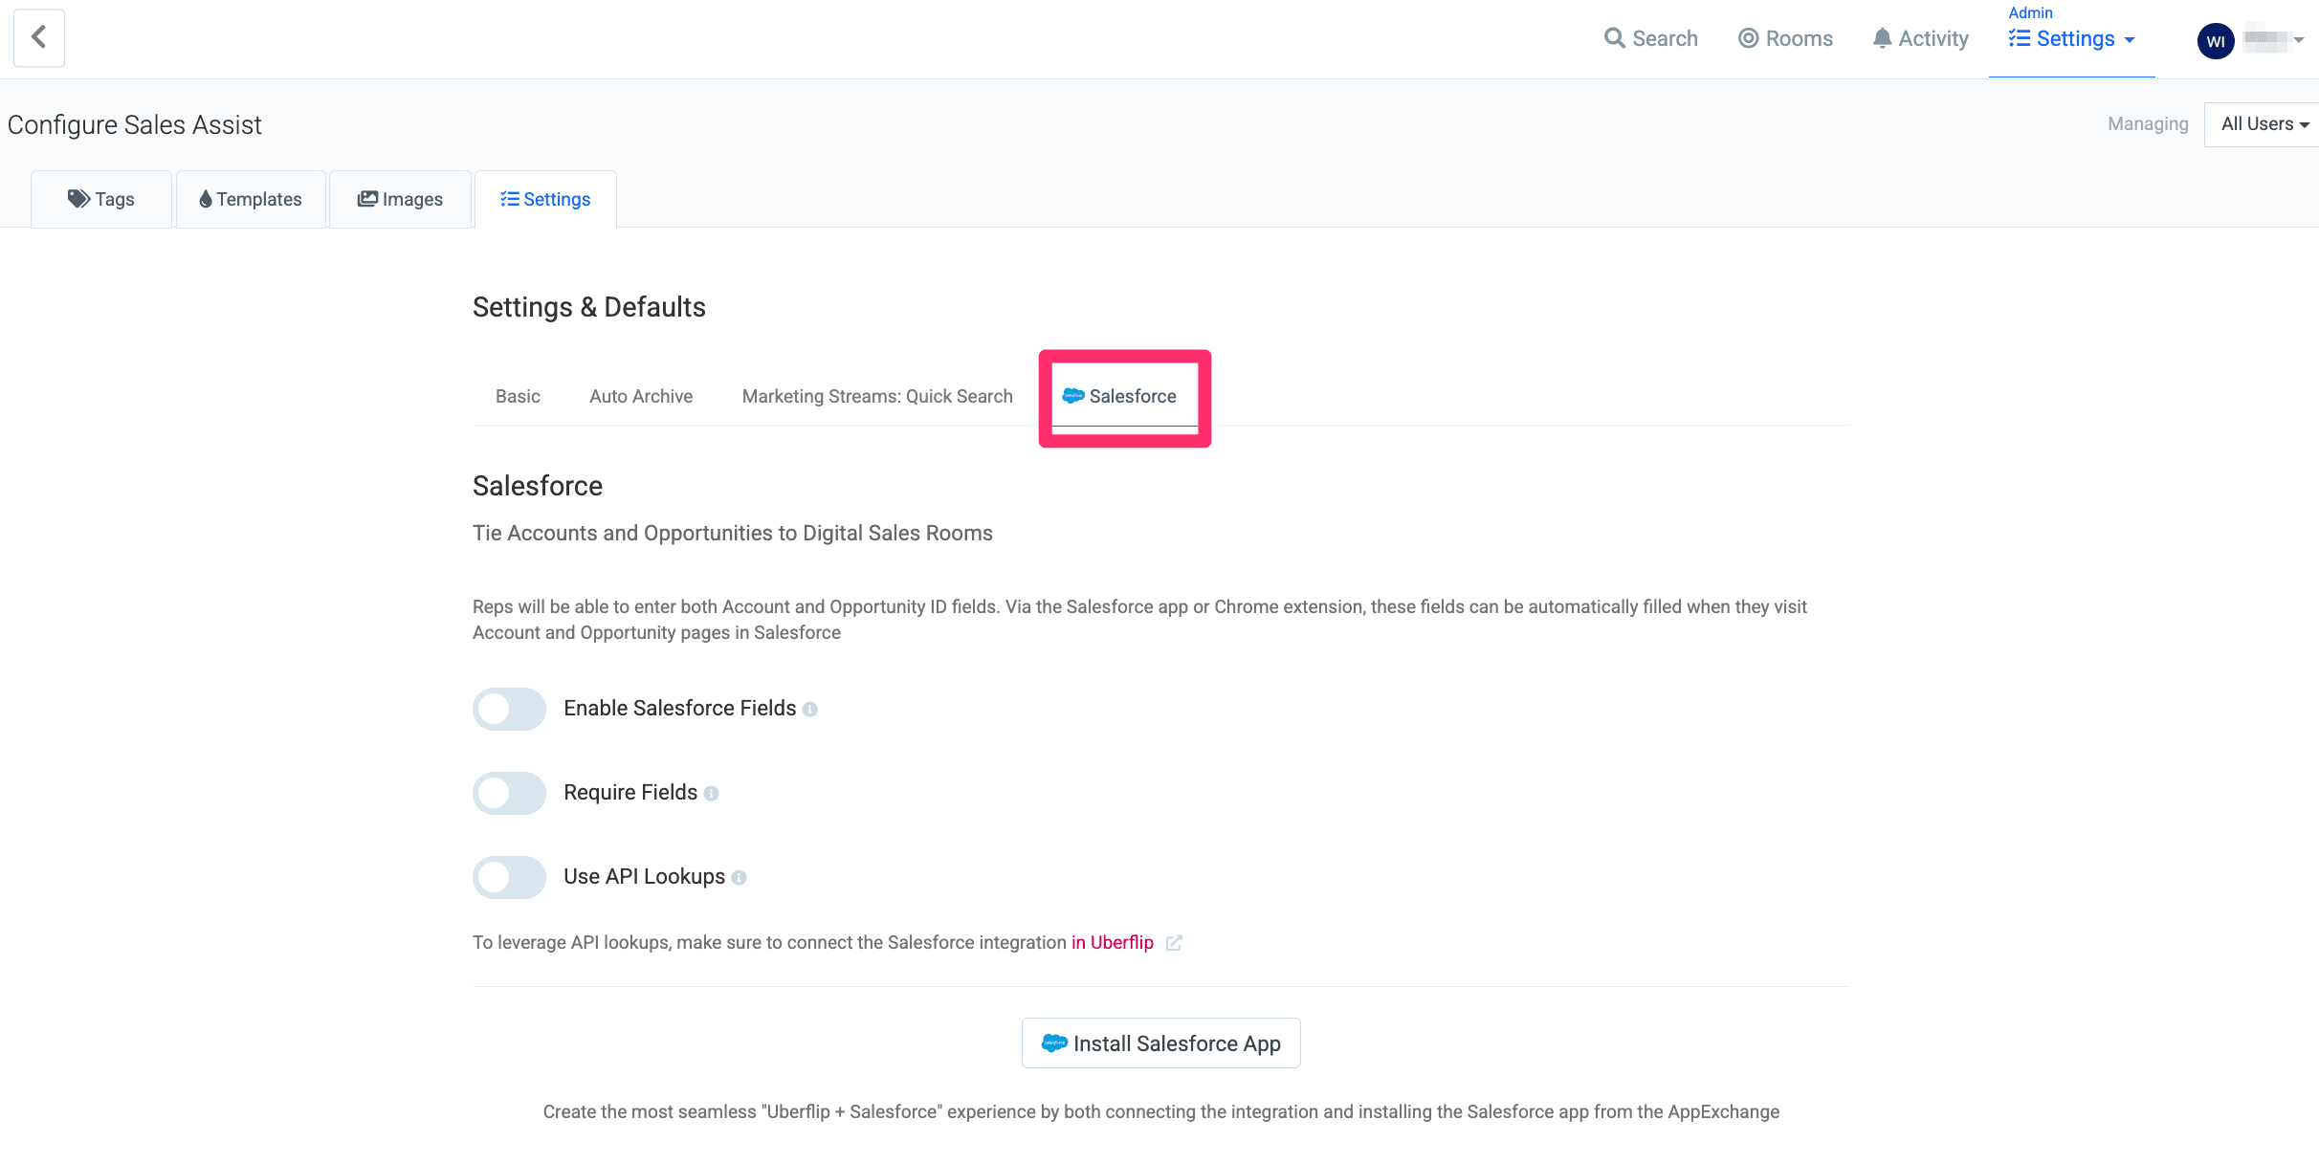Expand the user account dropdown arrow
Viewport: 2319px width, 1163px height.
point(2298,40)
